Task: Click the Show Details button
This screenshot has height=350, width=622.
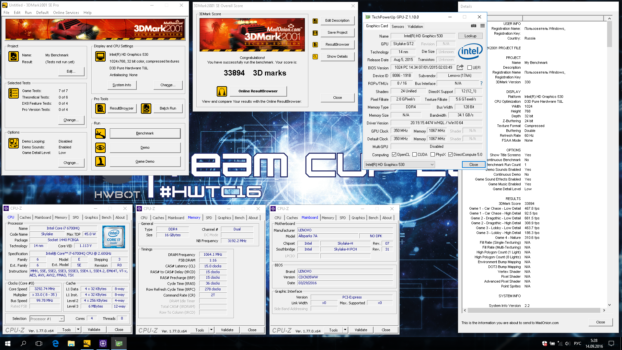Action: (337, 56)
